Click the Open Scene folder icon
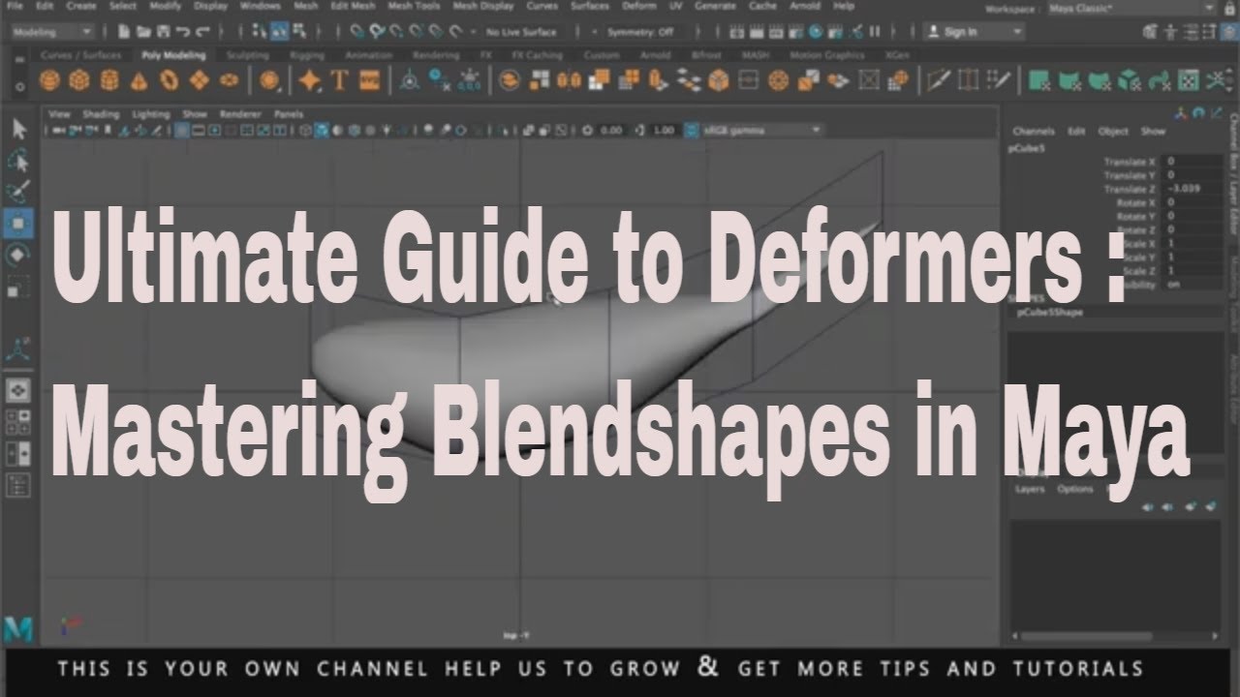Viewport: 1240px width, 697px height. click(x=143, y=32)
